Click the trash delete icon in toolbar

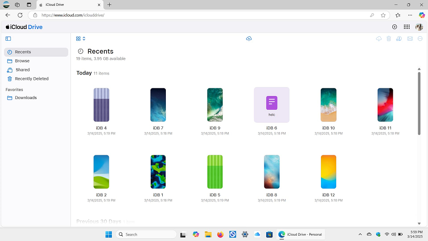pyautogui.click(x=389, y=39)
